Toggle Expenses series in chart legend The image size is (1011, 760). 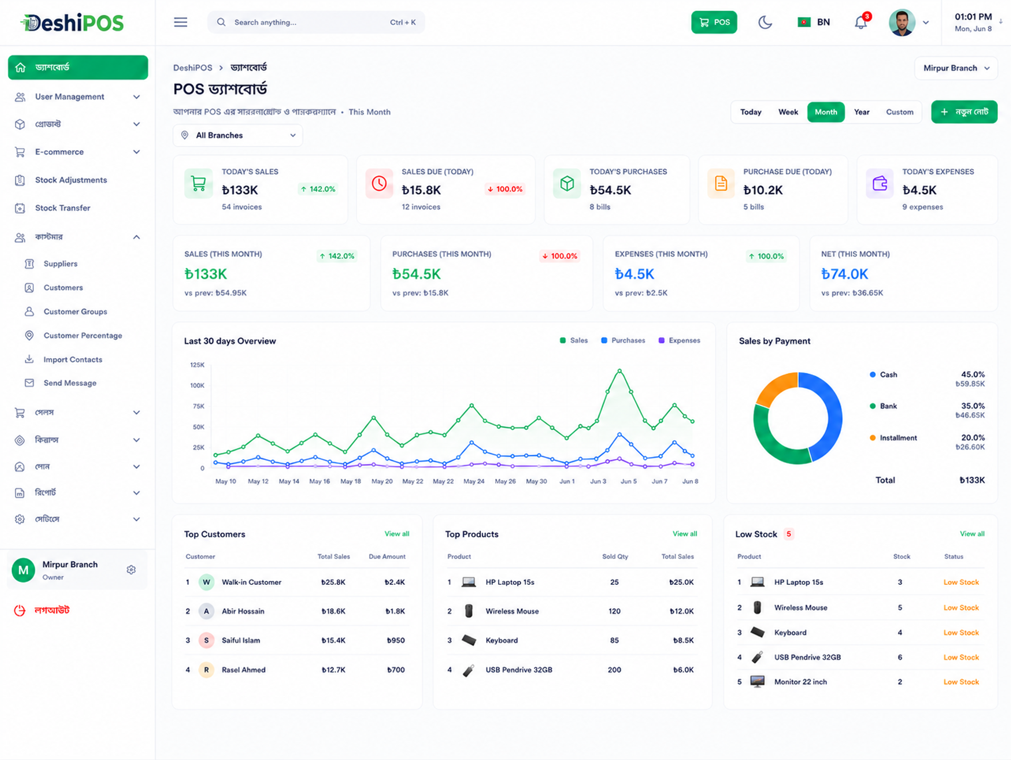click(x=679, y=341)
